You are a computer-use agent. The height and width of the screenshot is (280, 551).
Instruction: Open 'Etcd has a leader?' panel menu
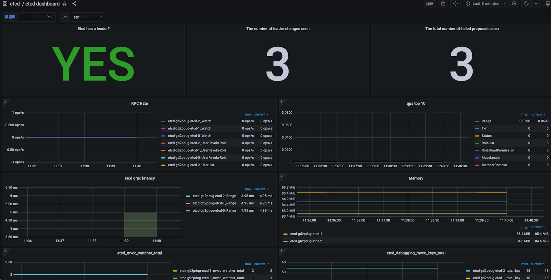[94, 29]
